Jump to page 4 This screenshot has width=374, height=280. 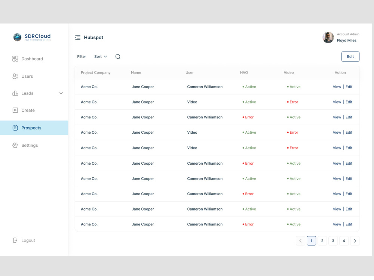pos(344,241)
